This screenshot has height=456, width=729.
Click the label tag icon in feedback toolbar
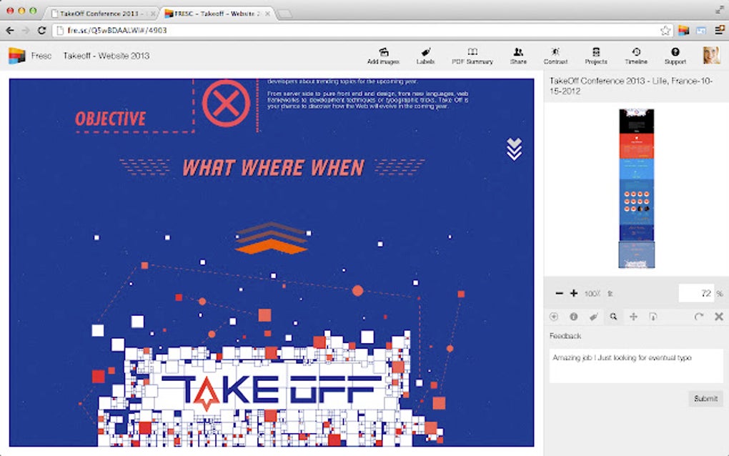click(594, 317)
